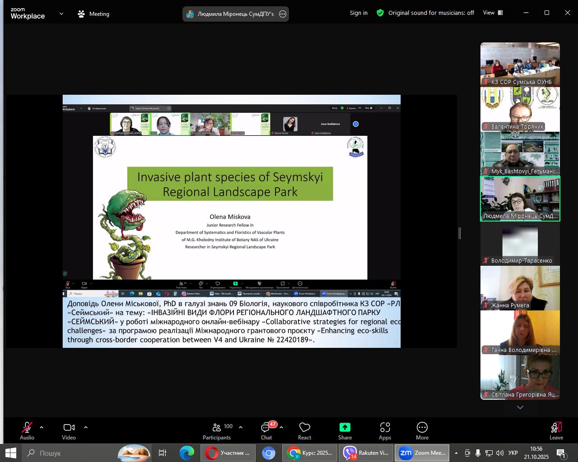Click the React heart icon
The width and height of the screenshot is (578, 462).
point(305,431)
